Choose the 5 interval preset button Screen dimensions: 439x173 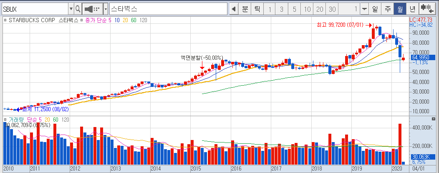click(x=294, y=9)
